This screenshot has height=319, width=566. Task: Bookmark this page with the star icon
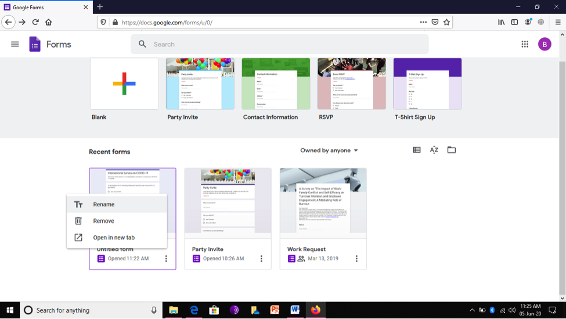(x=446, y=23)
